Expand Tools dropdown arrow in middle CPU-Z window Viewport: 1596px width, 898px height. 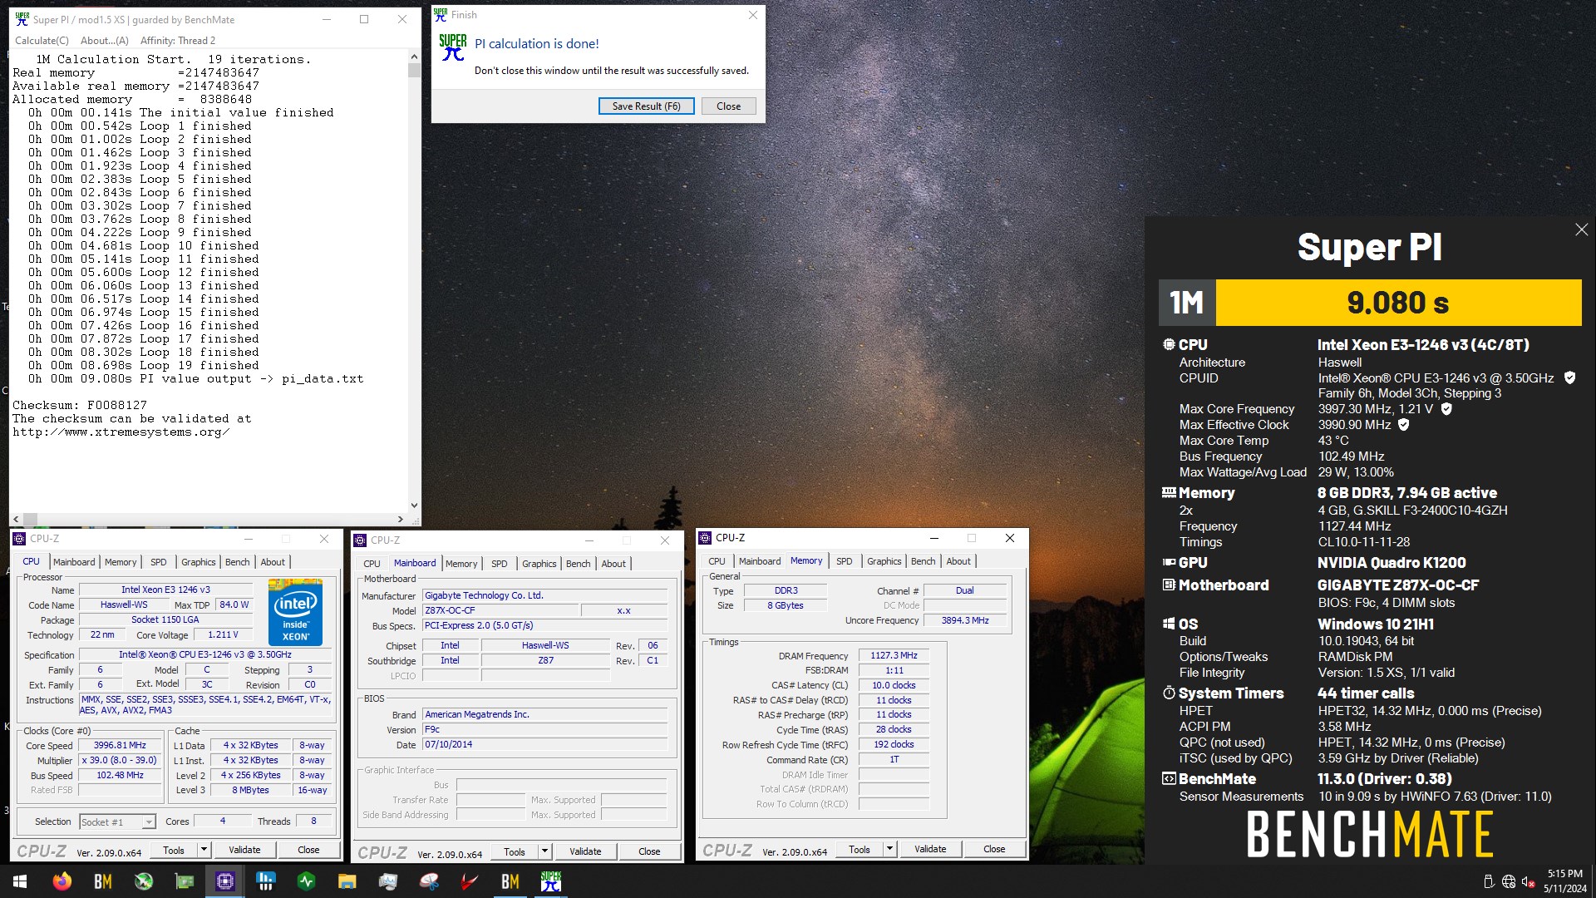544,851
